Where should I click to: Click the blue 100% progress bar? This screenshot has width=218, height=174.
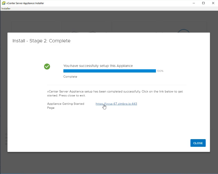click(109, 71)
